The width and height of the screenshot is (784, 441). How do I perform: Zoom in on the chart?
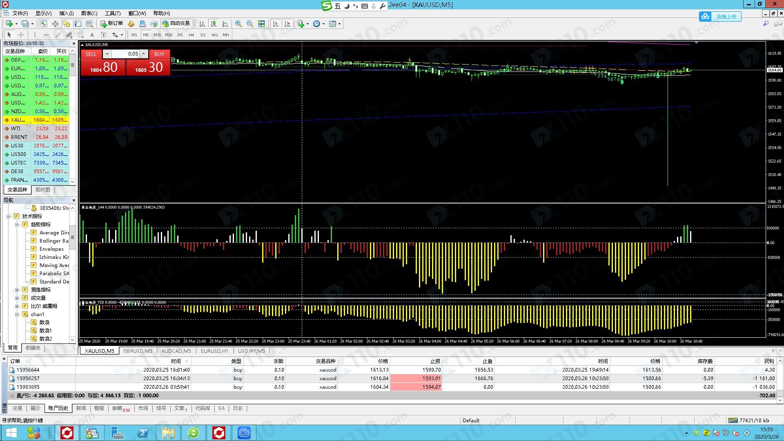click(238, 24)
